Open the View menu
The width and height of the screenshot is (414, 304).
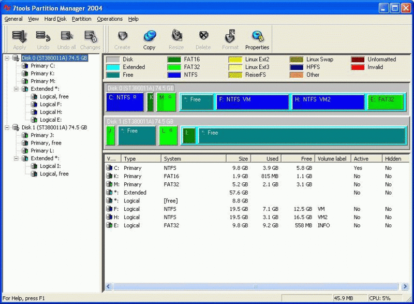(34, 19)
